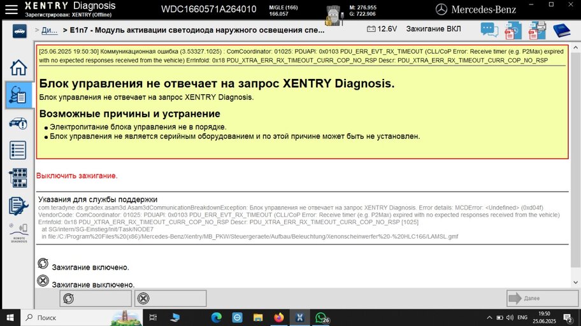Screen dimensions: 581x326
Task: Go to the Home sidebar icon
Action: [18, 67]
